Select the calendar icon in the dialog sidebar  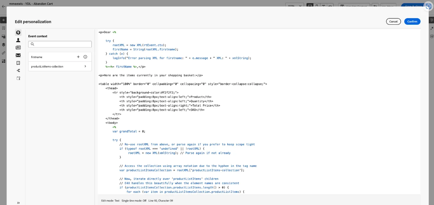(18, 78)
